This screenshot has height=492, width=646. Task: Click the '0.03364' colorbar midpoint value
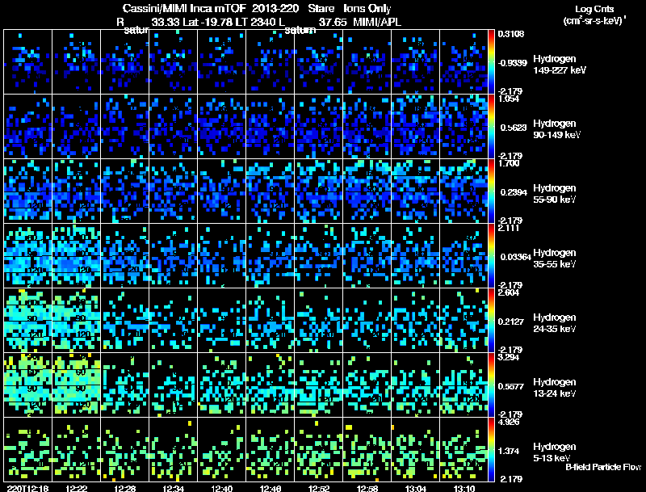pos(515,257)
